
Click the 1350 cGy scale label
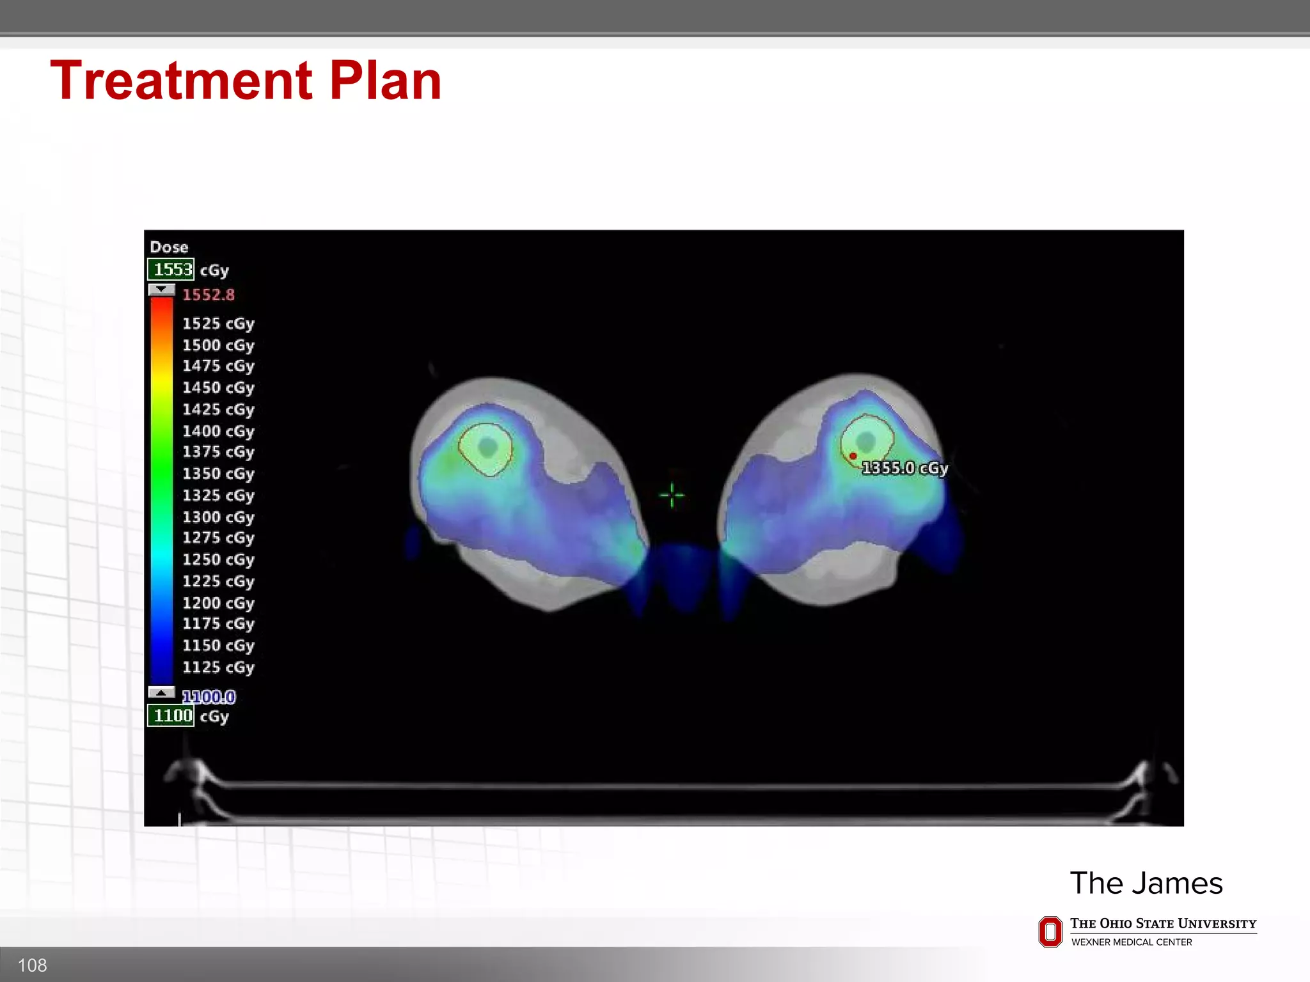pos(218,473)
